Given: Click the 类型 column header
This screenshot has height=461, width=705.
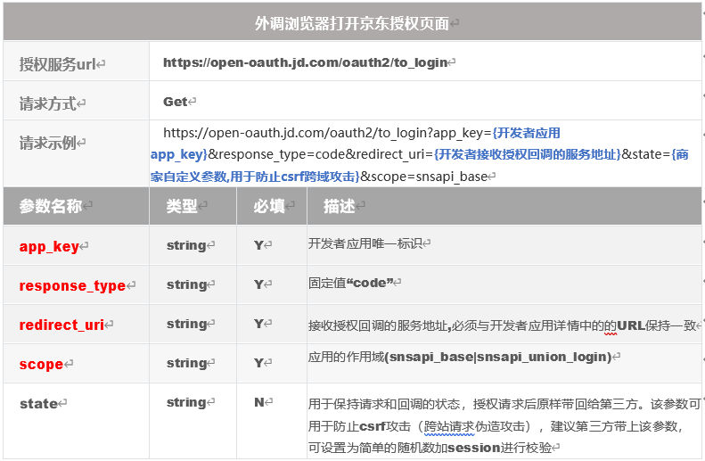Looking at the screenshot, I should 183,207.
